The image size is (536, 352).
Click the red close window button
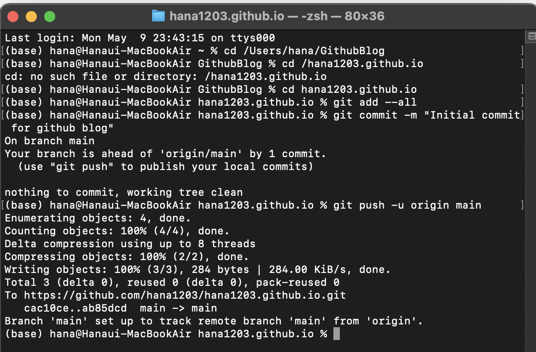tap(13, 16)
